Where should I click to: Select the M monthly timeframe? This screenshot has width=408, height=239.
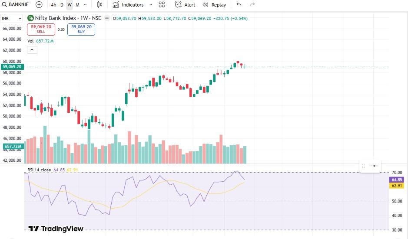coord(77,5)
